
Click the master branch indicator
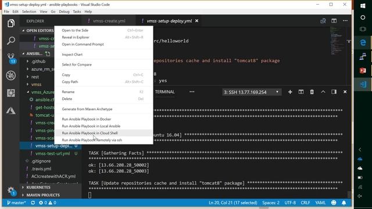pyautogui.click(x=16, y=203)
